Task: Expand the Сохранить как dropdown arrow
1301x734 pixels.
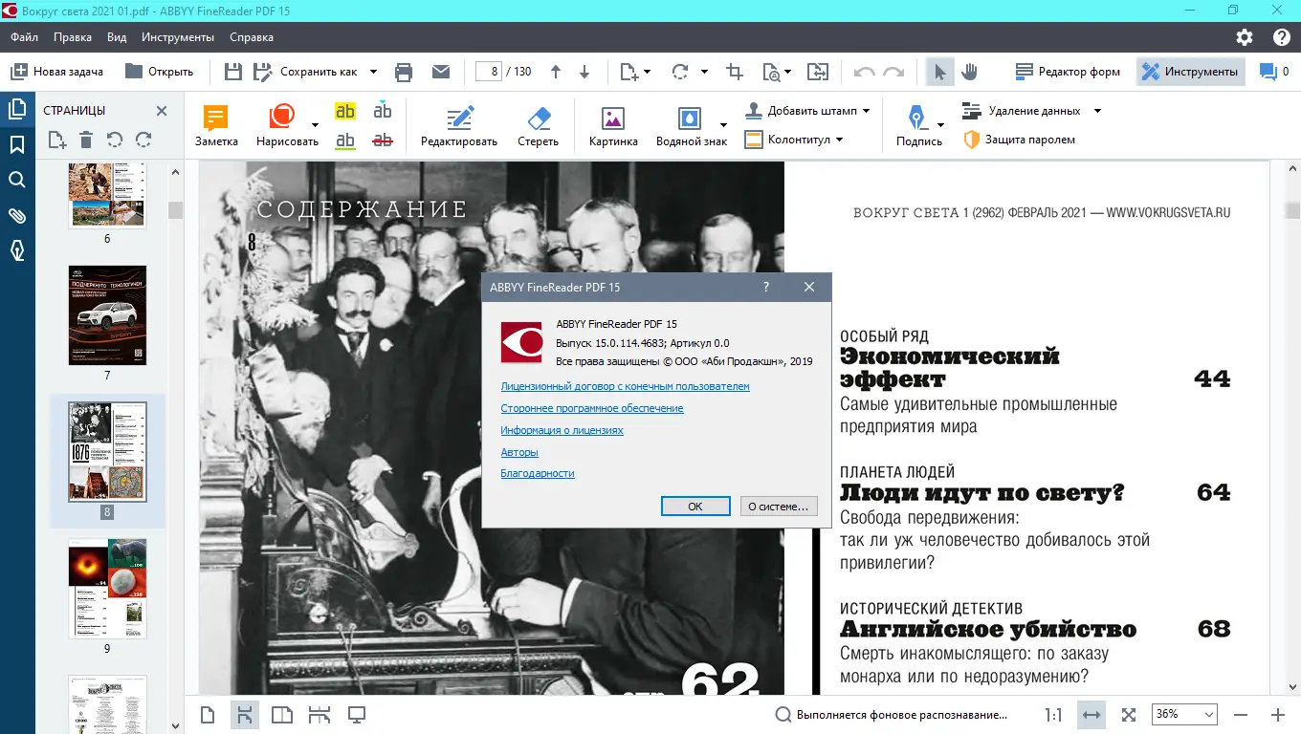Action: (x=373, y=72)
